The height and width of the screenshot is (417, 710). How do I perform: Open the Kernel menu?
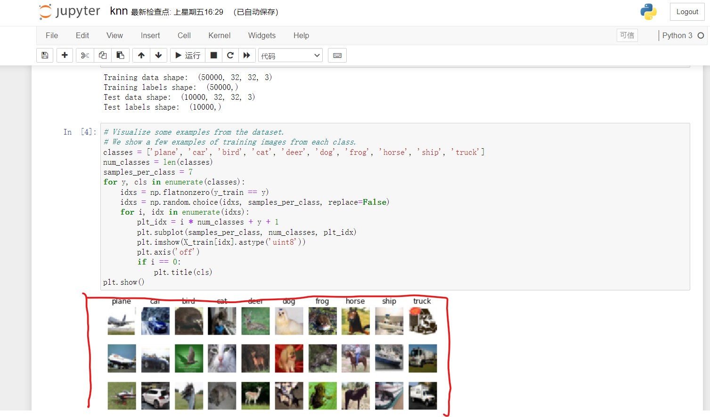(219, 36)
